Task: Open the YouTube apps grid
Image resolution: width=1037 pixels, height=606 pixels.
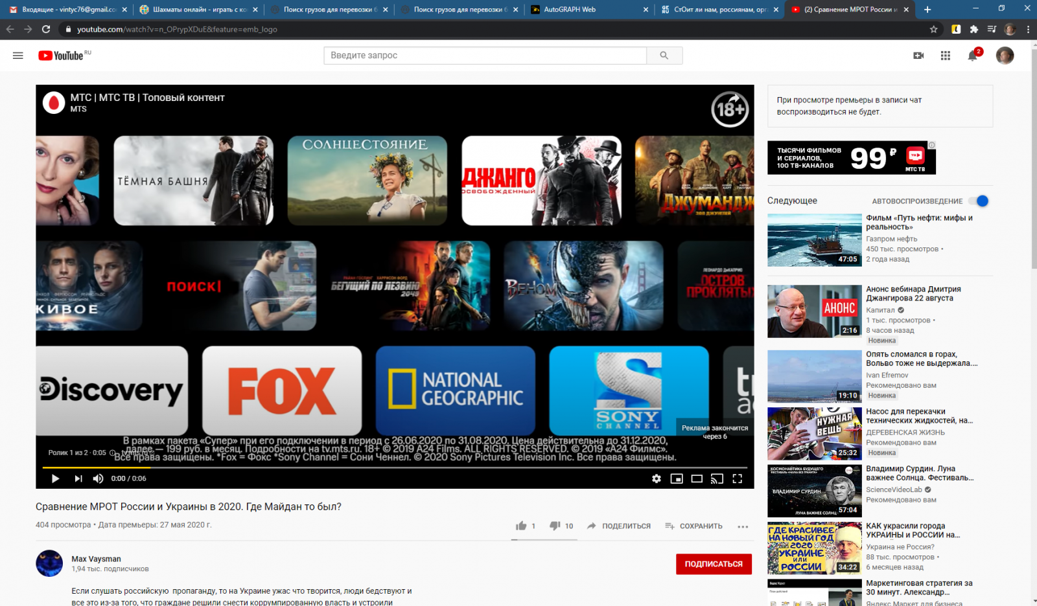Action: tap(946, 56)
